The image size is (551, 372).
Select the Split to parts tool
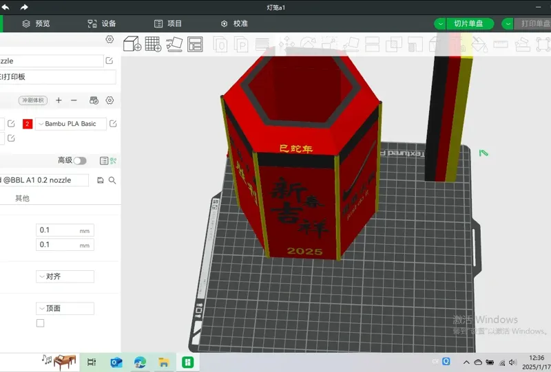pos(241,45)
